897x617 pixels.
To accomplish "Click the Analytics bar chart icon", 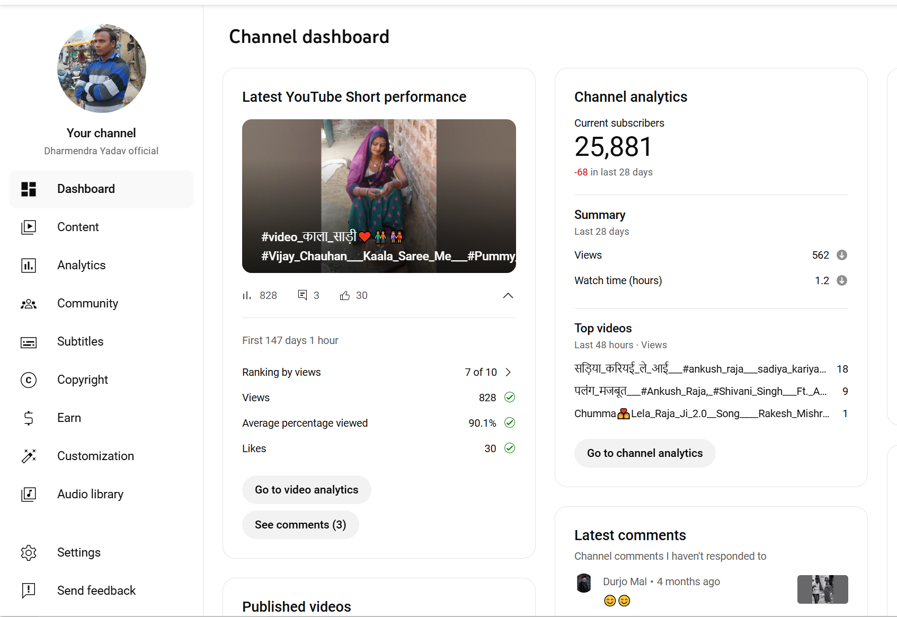I will point(29,266).
